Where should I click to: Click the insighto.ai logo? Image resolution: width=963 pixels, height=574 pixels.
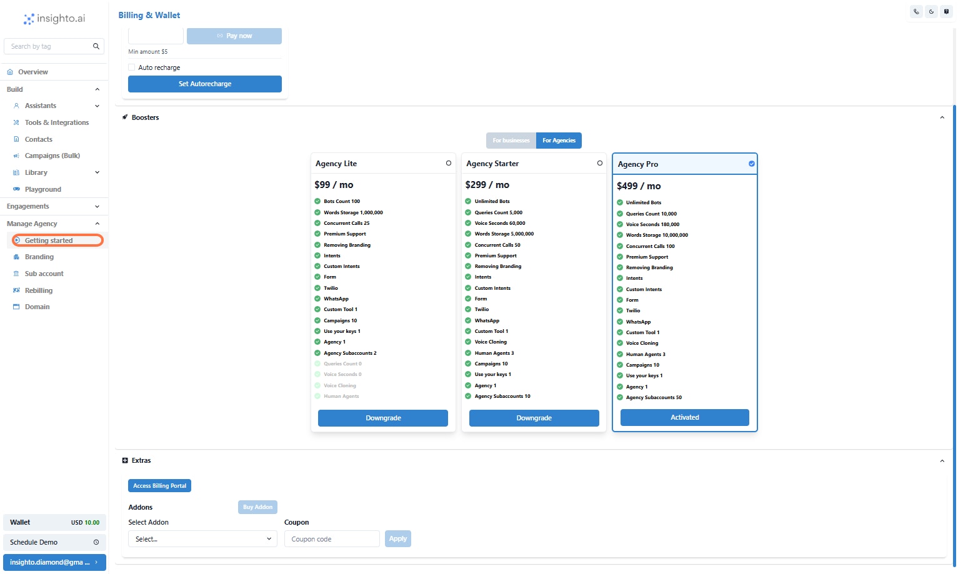tap(54, 19)
